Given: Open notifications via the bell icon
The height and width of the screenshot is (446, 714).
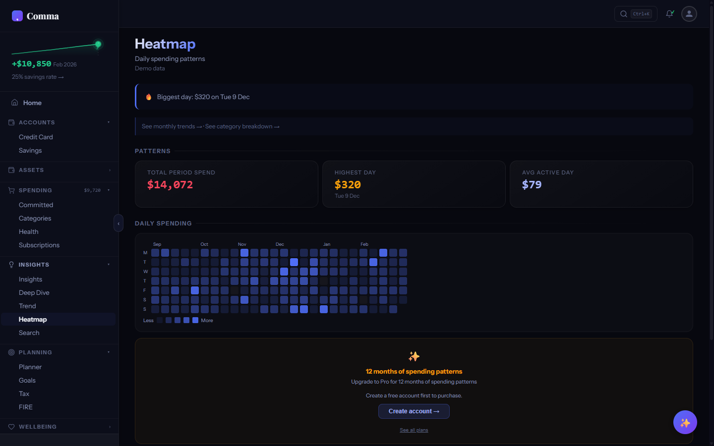Looking at the screenshot, I should (x=669, y=14).
